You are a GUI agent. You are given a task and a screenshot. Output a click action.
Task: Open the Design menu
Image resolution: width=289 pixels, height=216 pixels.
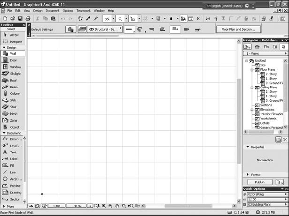click(x=38, y=10)
